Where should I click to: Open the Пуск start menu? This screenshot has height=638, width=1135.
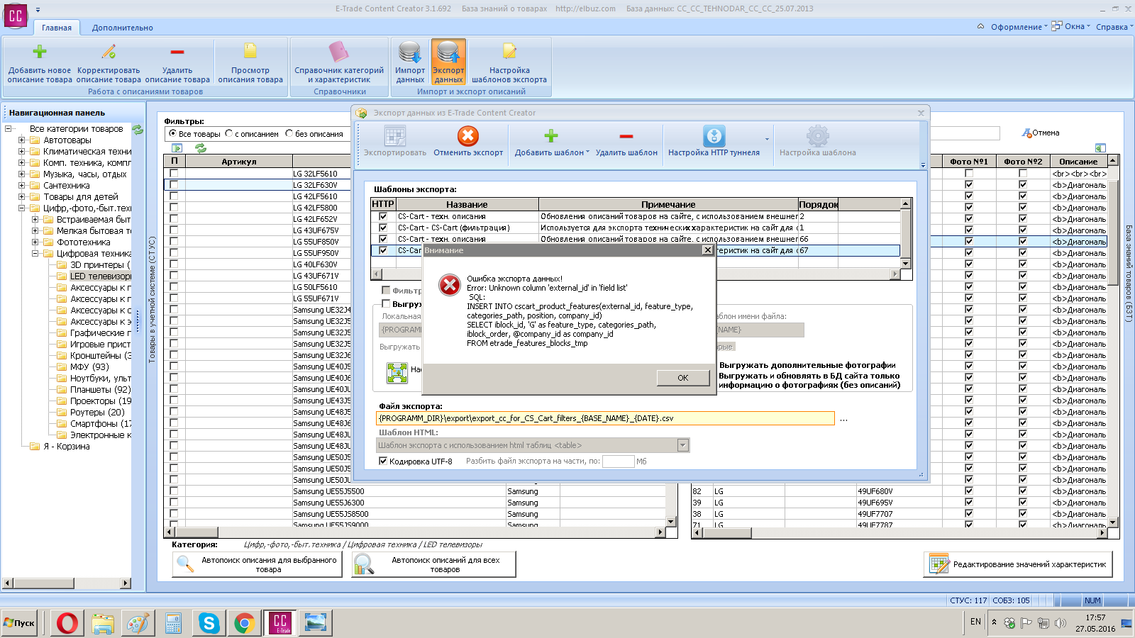pos(20,623)
